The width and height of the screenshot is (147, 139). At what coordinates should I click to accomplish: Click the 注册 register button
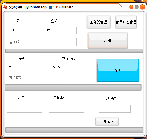click(108, 40)
